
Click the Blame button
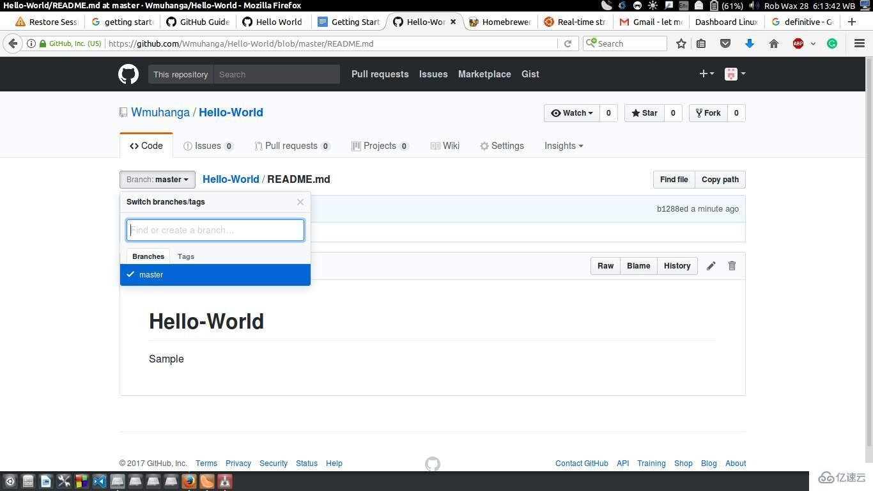tap(638, 266)
